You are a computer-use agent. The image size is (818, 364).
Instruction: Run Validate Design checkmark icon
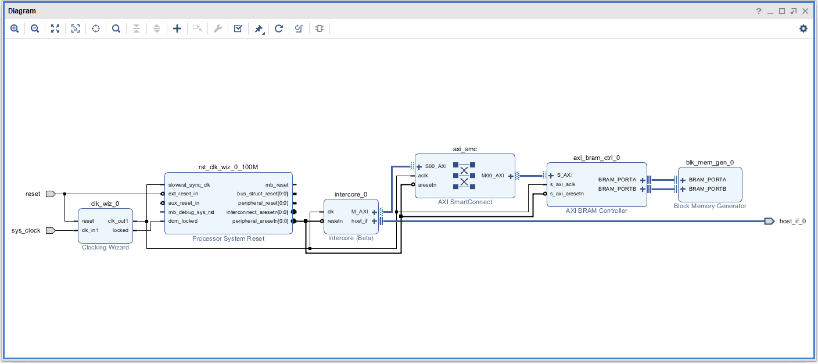pos(238,28)
